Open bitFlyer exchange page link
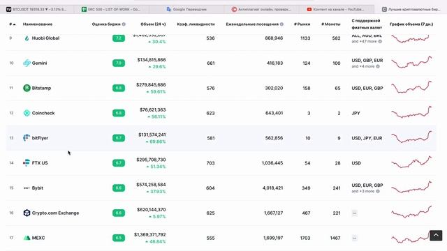The width and height of the screenshot is (447, 251). click(40, 138)
